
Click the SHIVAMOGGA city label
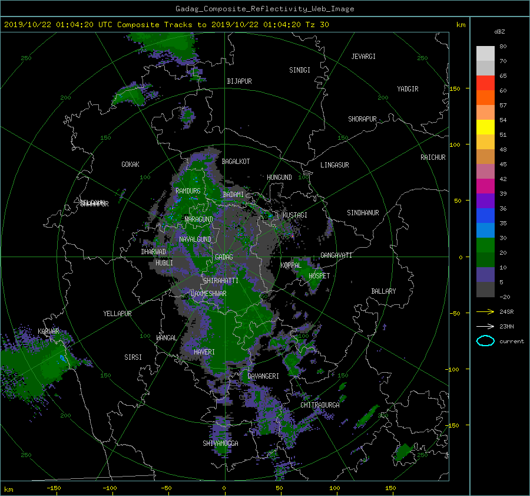(220, 443)
